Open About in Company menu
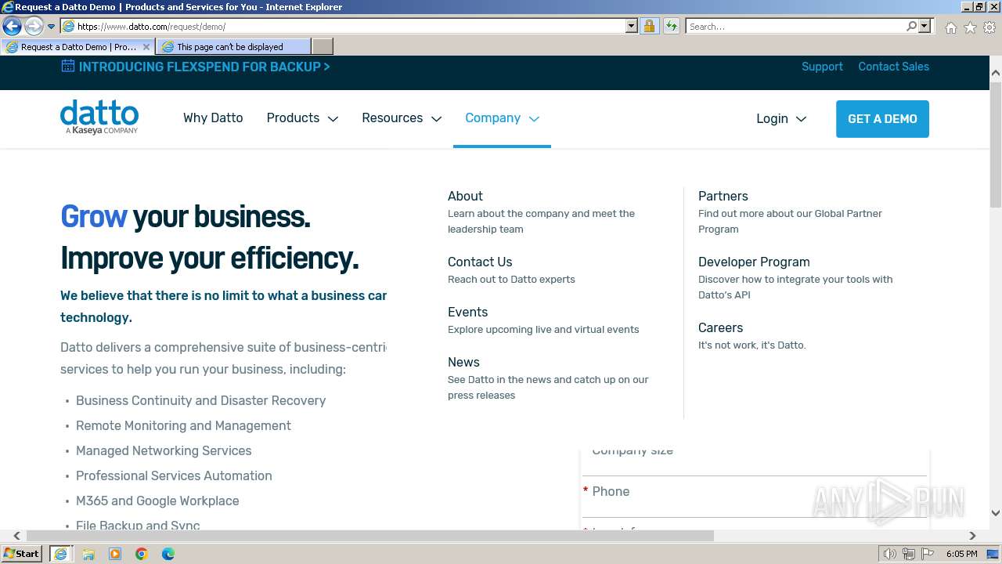 (x=465, y=196)
